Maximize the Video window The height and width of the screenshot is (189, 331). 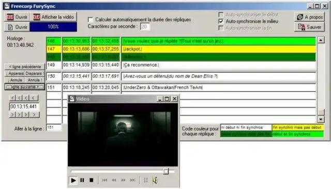coord(167,99)
